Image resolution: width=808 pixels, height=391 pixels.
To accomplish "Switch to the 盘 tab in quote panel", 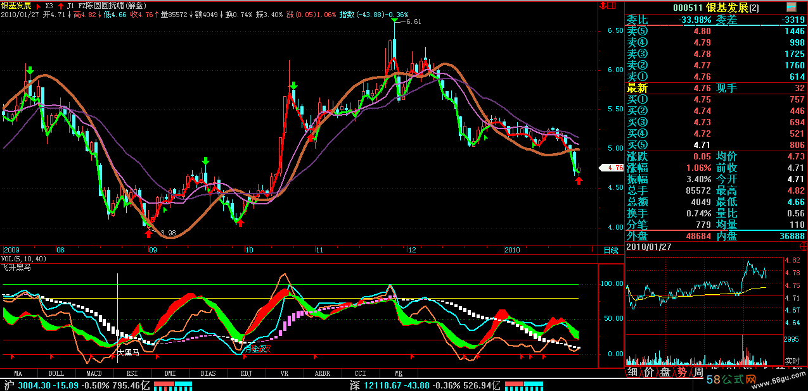I will click(665, 373).
